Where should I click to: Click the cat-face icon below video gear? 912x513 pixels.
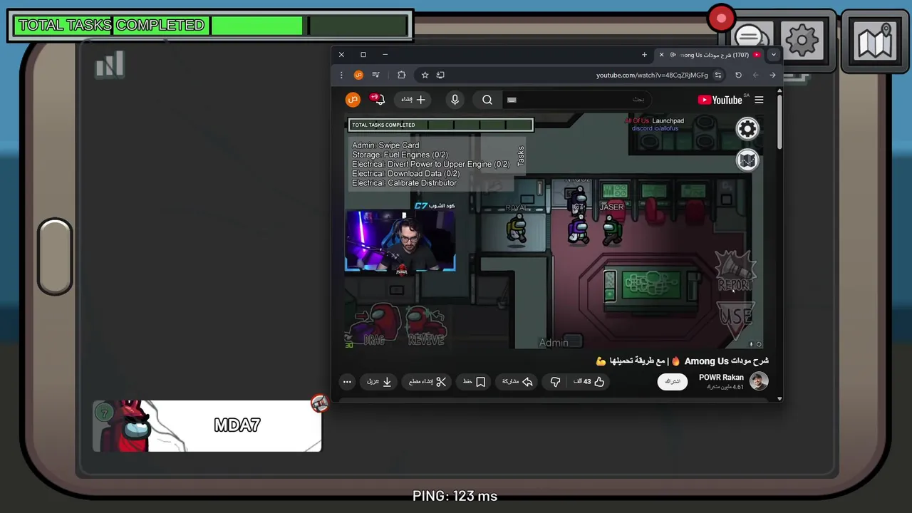pos(747,160)
